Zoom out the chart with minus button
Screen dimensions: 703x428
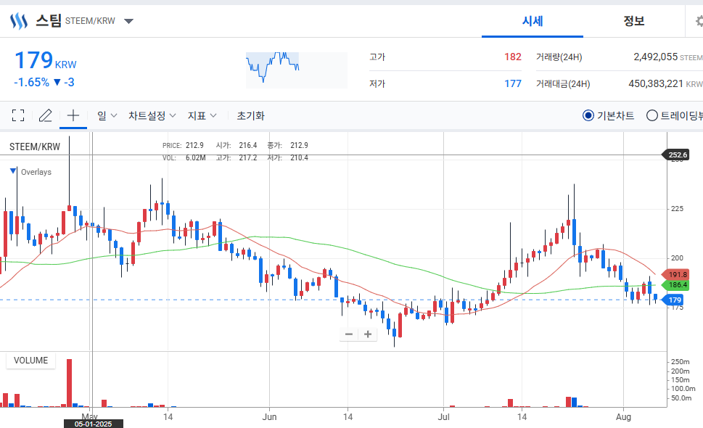click(349, 334)
